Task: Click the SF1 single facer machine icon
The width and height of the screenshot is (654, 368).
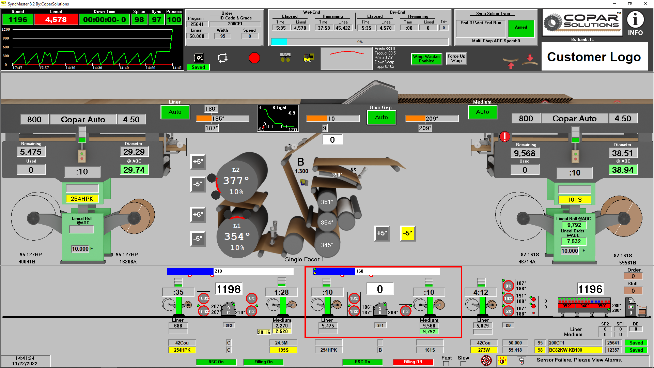Action: (380, 308)
